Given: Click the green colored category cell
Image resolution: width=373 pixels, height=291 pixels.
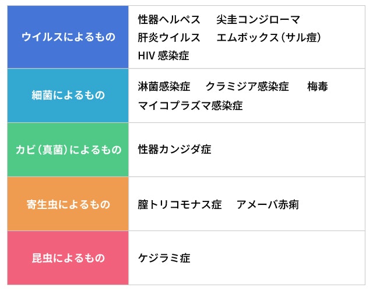Looking at the screenshot, I should coord(68,150).
